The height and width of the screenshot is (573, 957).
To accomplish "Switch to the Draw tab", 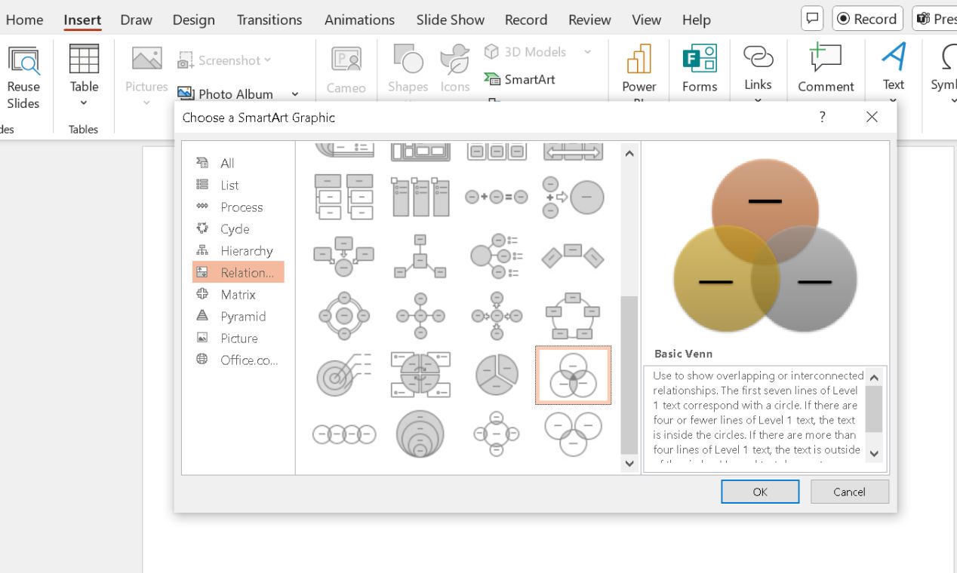I will point(136,20).
